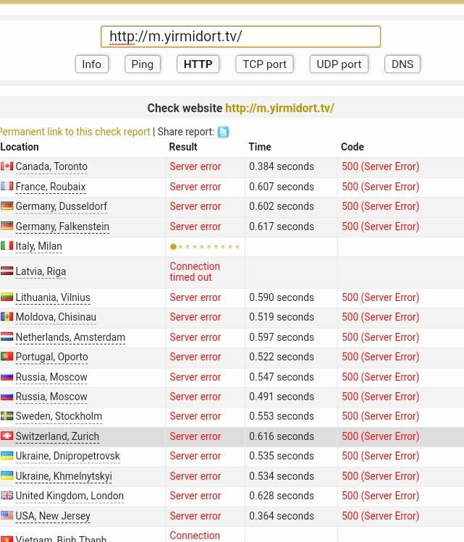Switch to the Info check tab

(x=92, y=64)
